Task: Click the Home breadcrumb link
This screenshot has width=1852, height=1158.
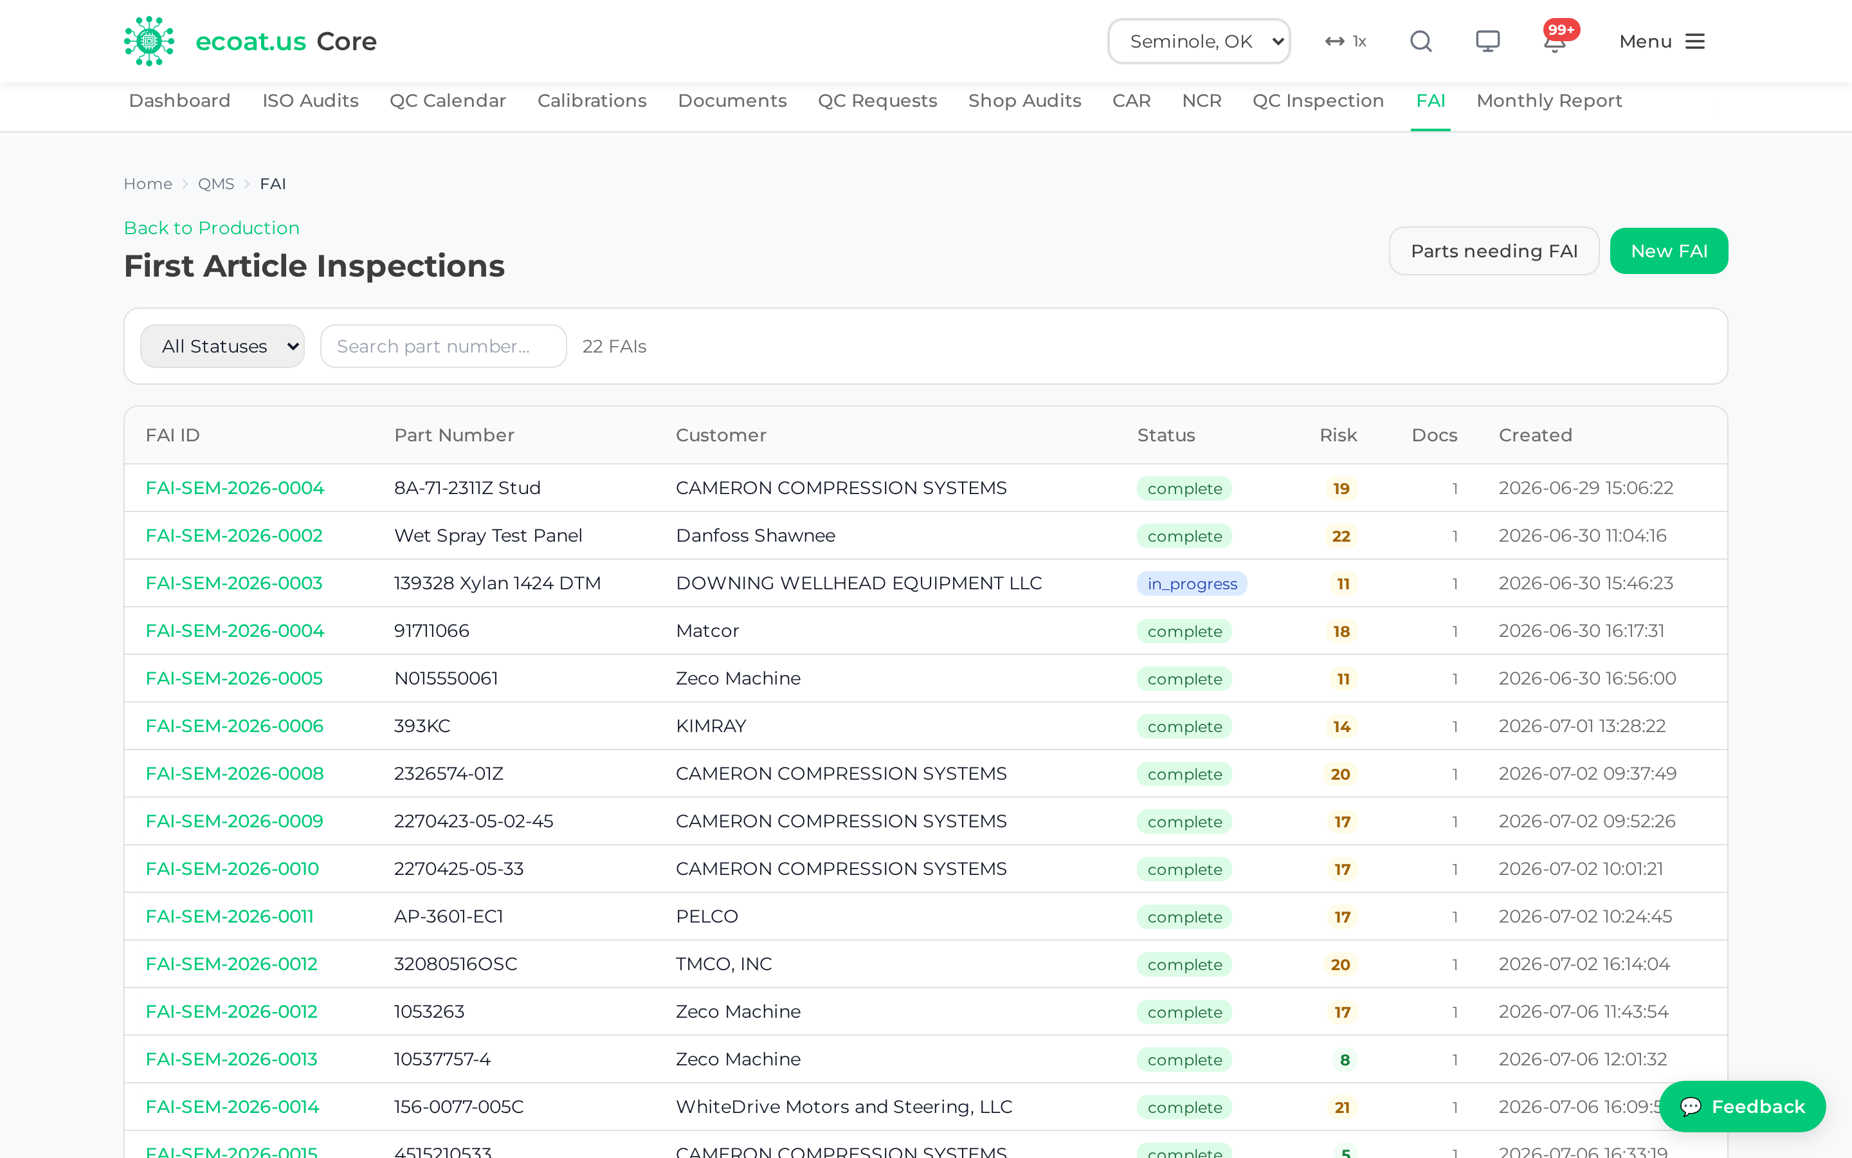Action: [x=149, y=184]
